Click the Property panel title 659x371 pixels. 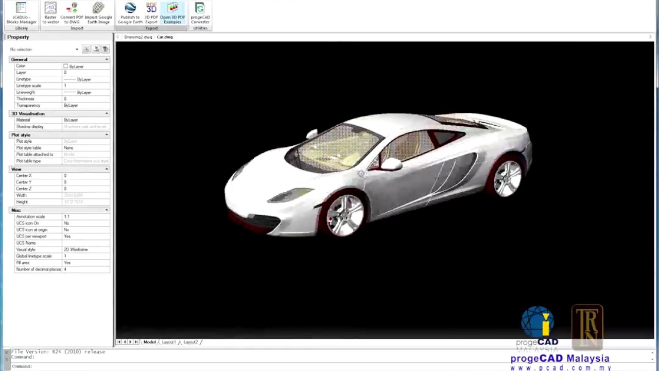click(x=18, y=37)
